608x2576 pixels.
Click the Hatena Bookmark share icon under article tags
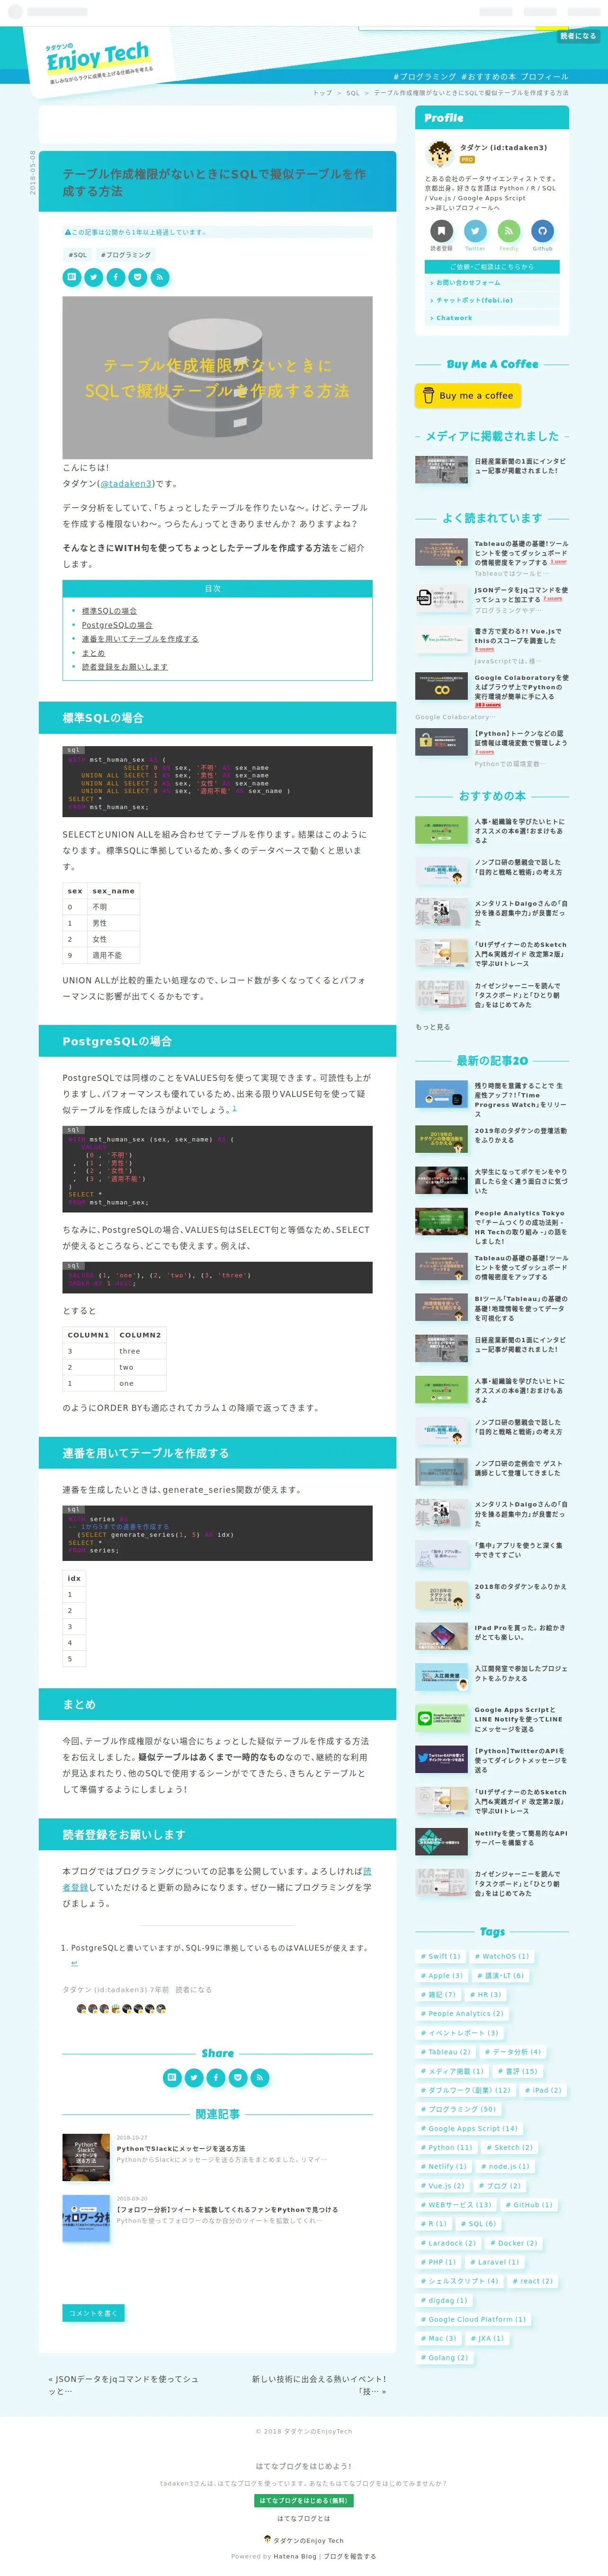71,277
